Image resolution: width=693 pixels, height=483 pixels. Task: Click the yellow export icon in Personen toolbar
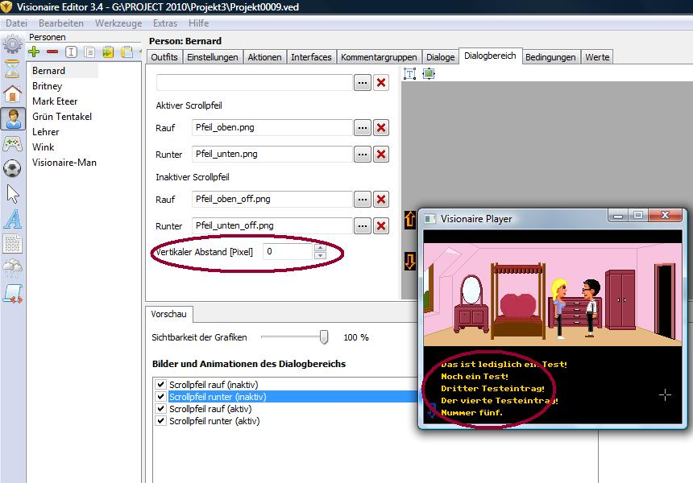108,52
